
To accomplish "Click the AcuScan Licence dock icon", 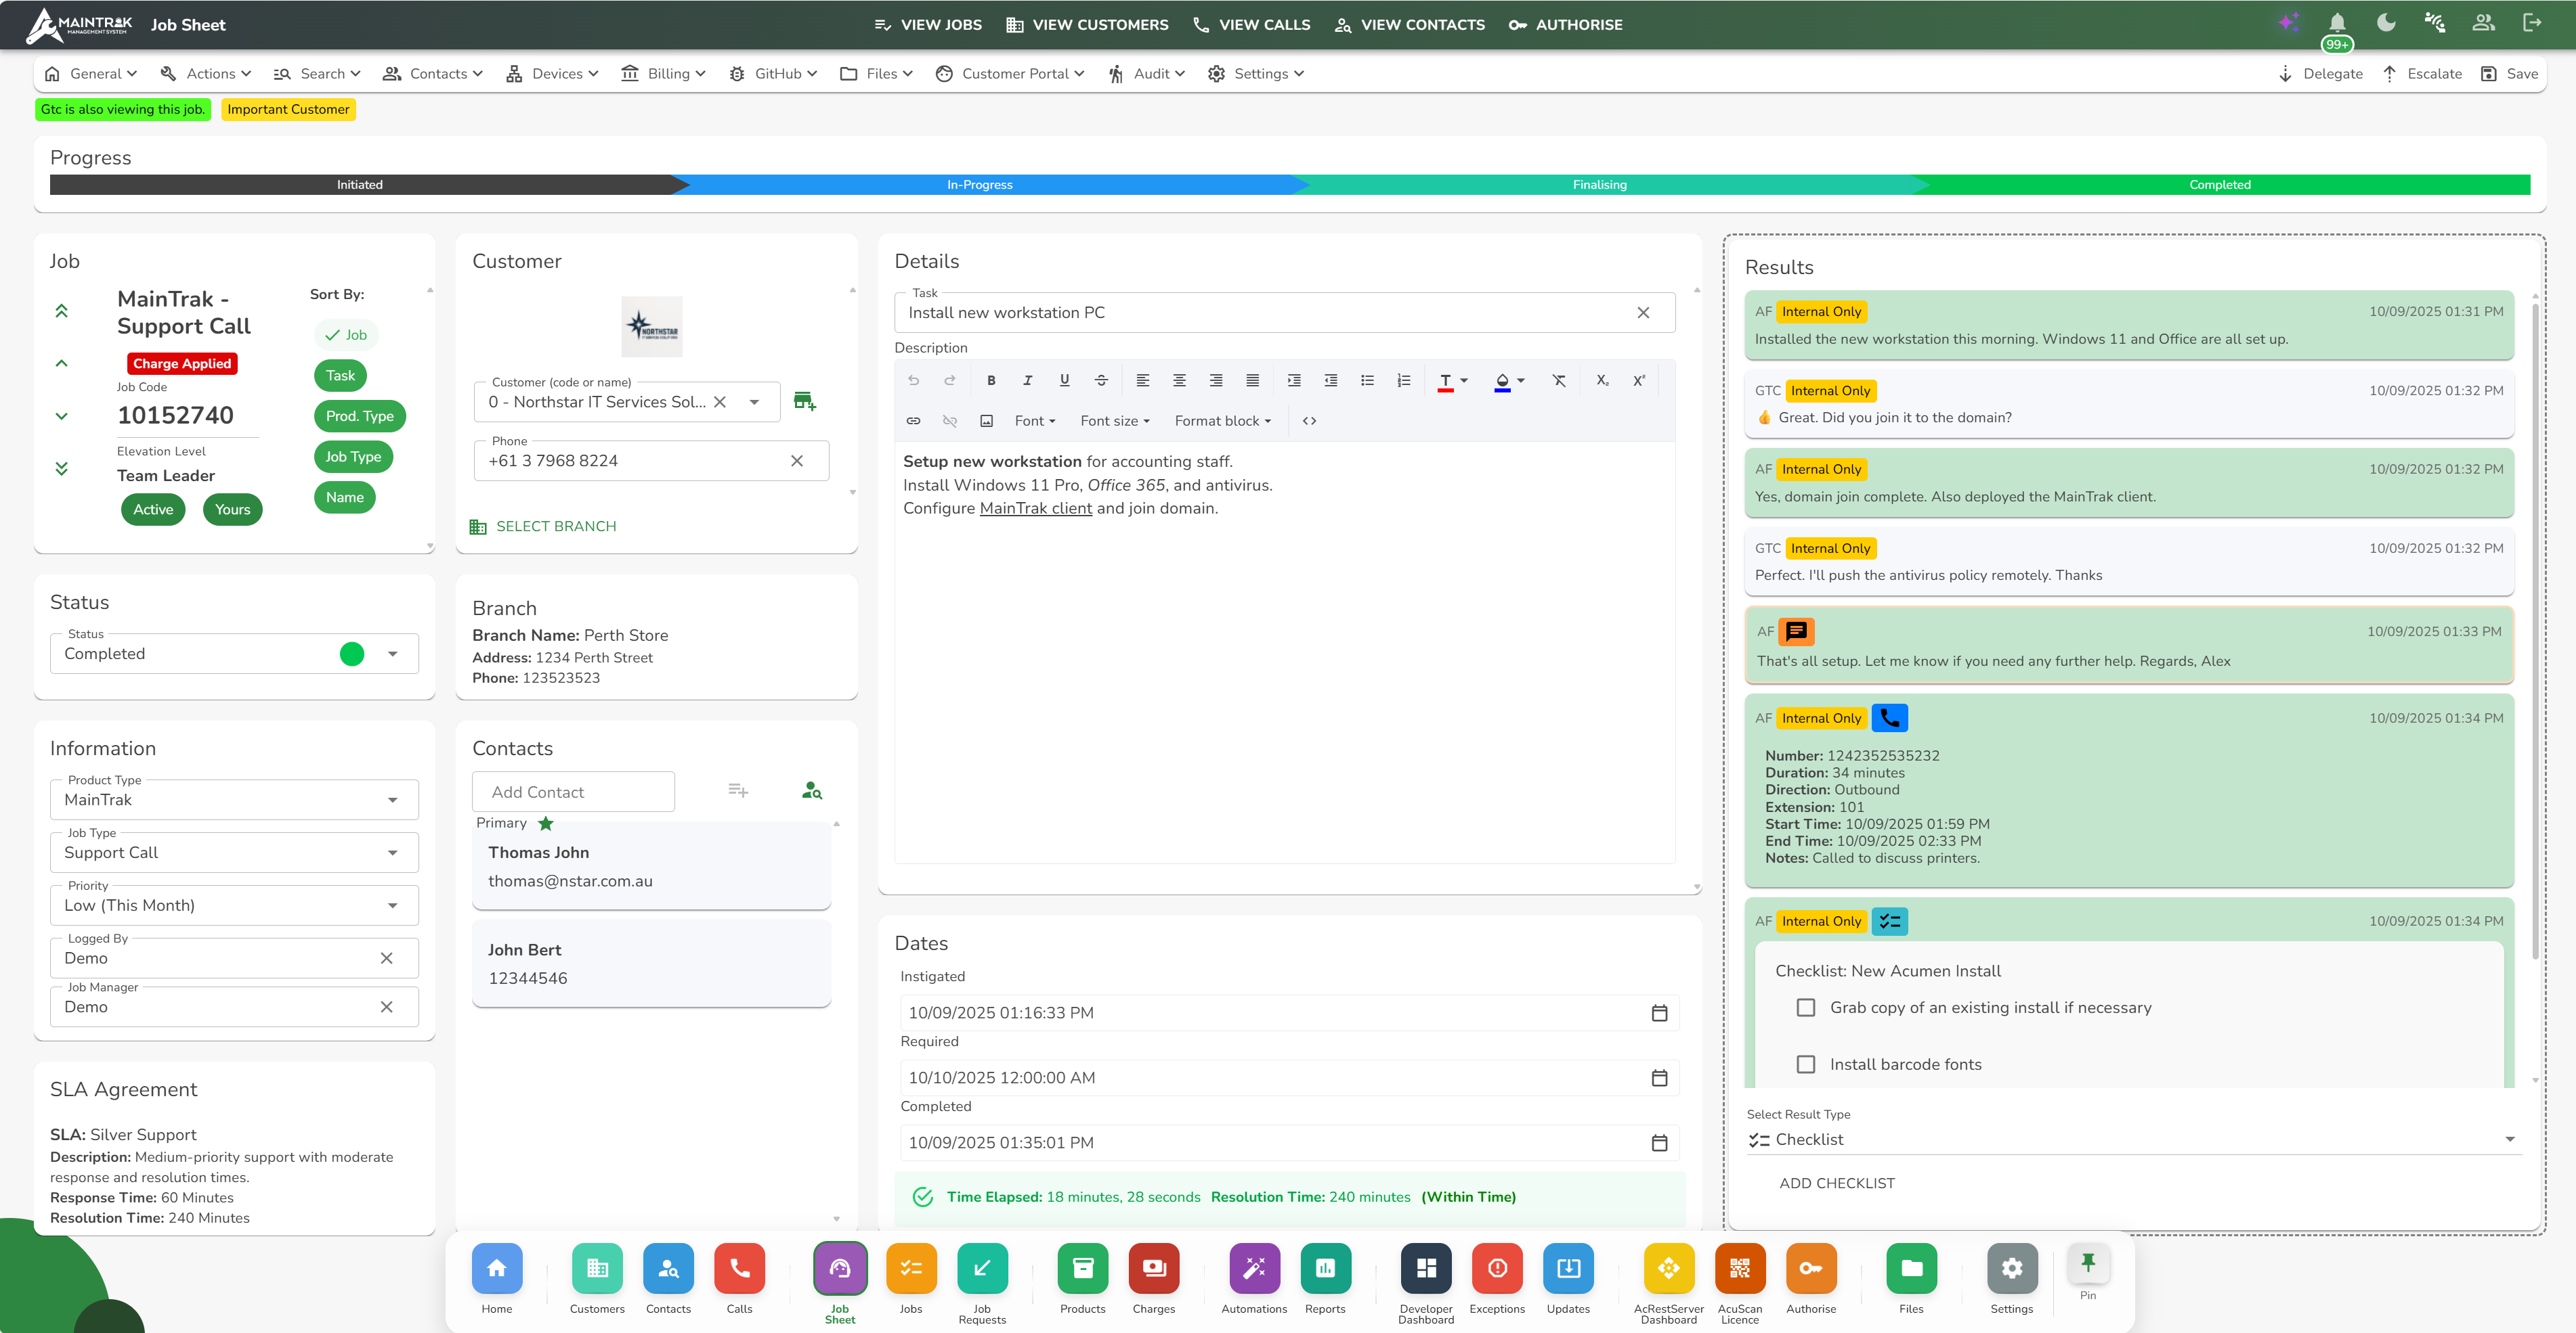I will pyautogui.click(x=1739, y=1268).
